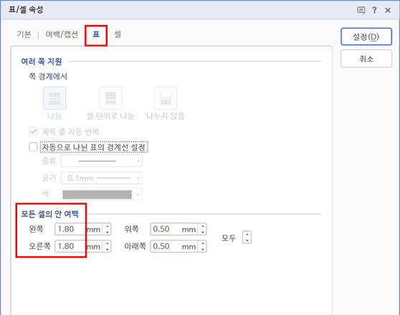Click the 설정(D) button
This screenshot has height=315, width=400.
(366, 37)
